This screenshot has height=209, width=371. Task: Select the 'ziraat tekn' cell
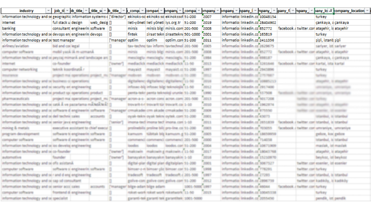(155, 34)
